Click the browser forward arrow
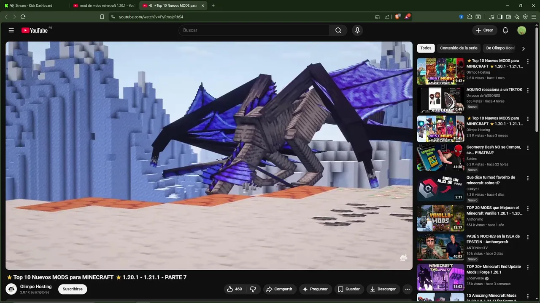This screenshot has width=540, height=303. (x=14, y=17)
